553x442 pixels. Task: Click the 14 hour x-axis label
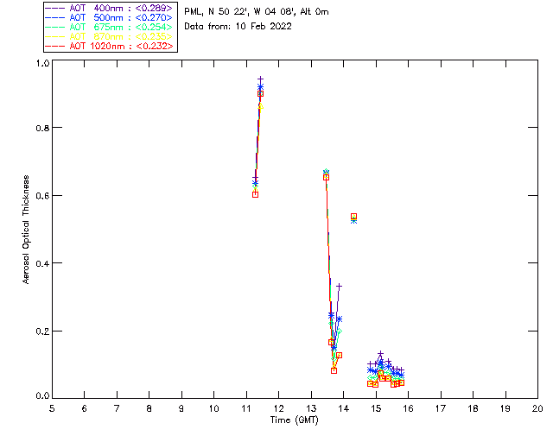pos(344,408)
